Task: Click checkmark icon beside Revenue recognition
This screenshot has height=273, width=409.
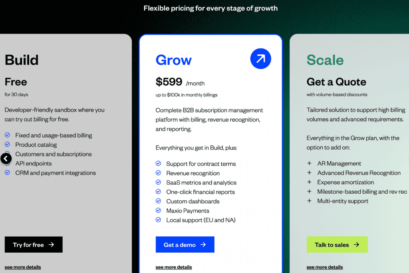Action: pyautogui.click(x=158, y=173)
